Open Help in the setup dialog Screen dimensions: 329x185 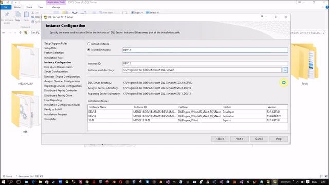279,139
